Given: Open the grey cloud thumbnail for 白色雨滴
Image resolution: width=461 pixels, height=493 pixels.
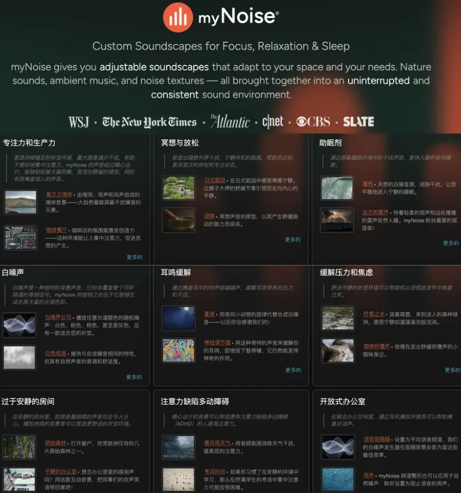Looking at the screenshot, I should tap(20, 357).
